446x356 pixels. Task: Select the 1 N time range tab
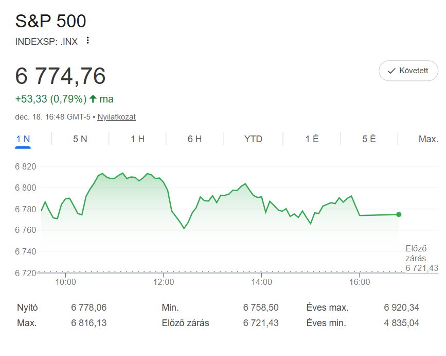click(23, 139)
